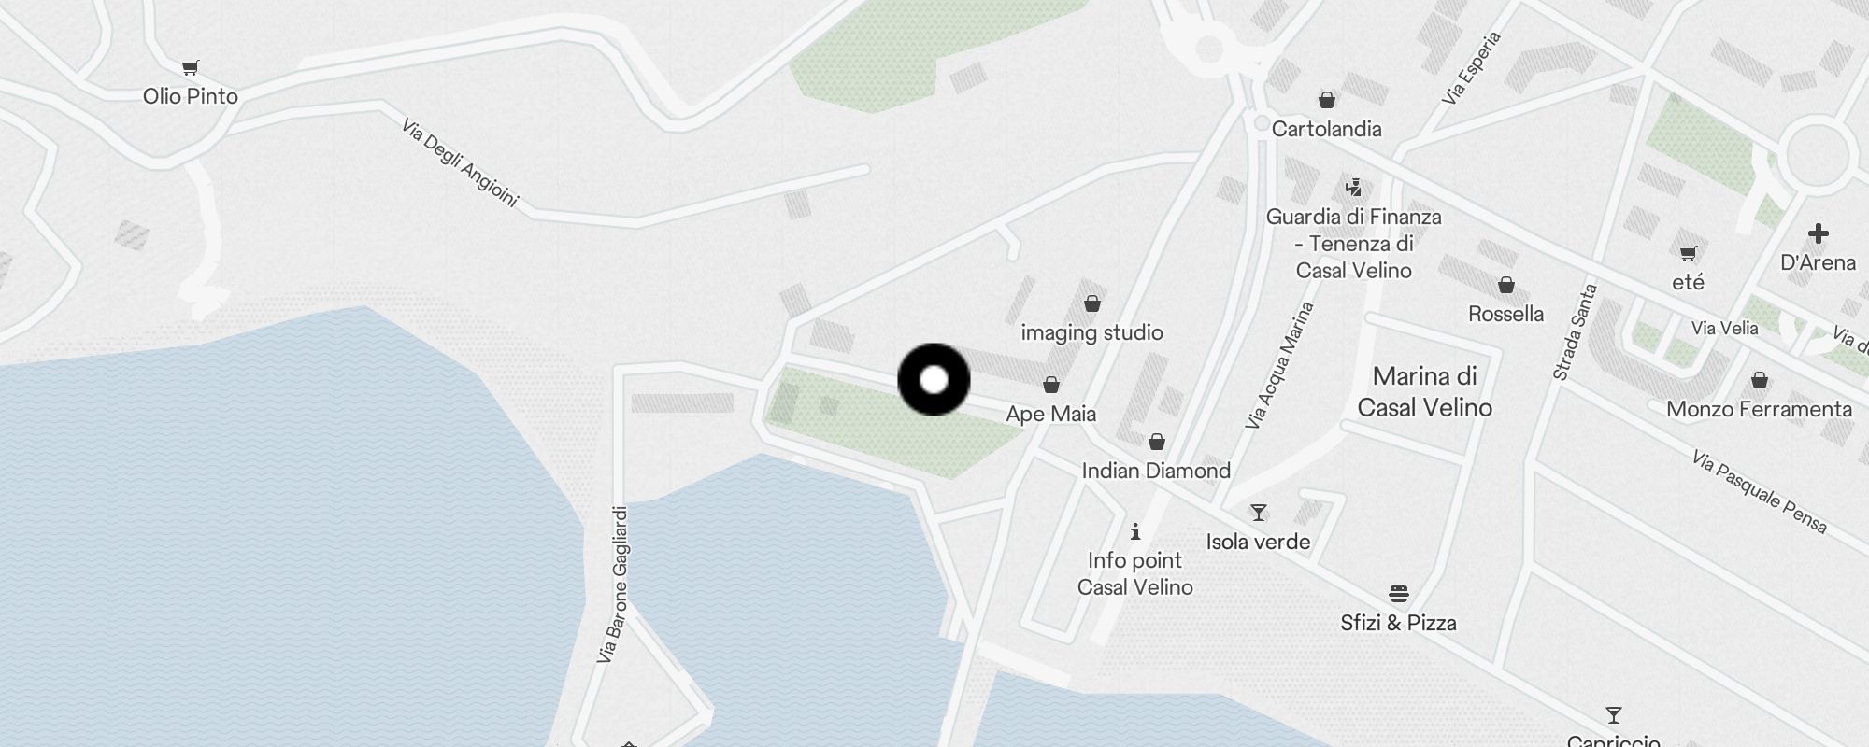Click the black circular location pin
The image size is (1869, 747).
click(934, 379)
